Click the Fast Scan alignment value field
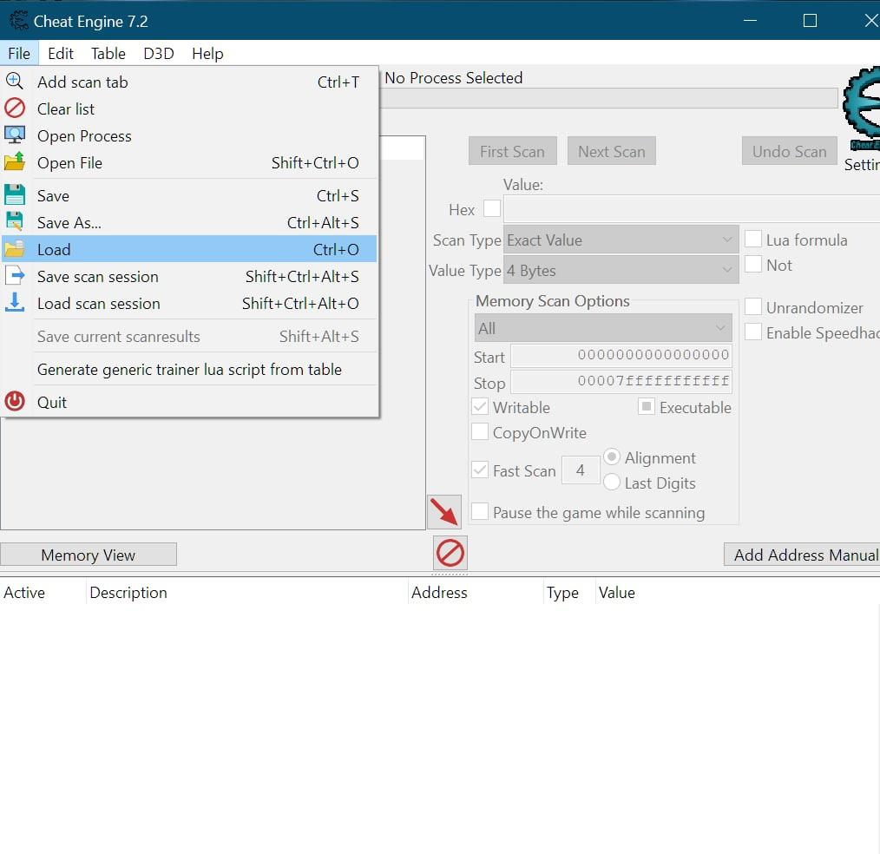The width and height of the screenshot is (880, 854). pyautogui.click(x=581, y=470)
